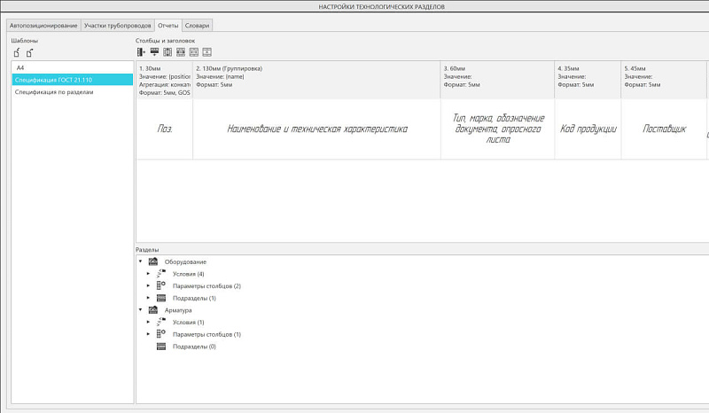Go to the Словари tab
The width and height of the screenshot is (709, 413).
tap(197, 26)
